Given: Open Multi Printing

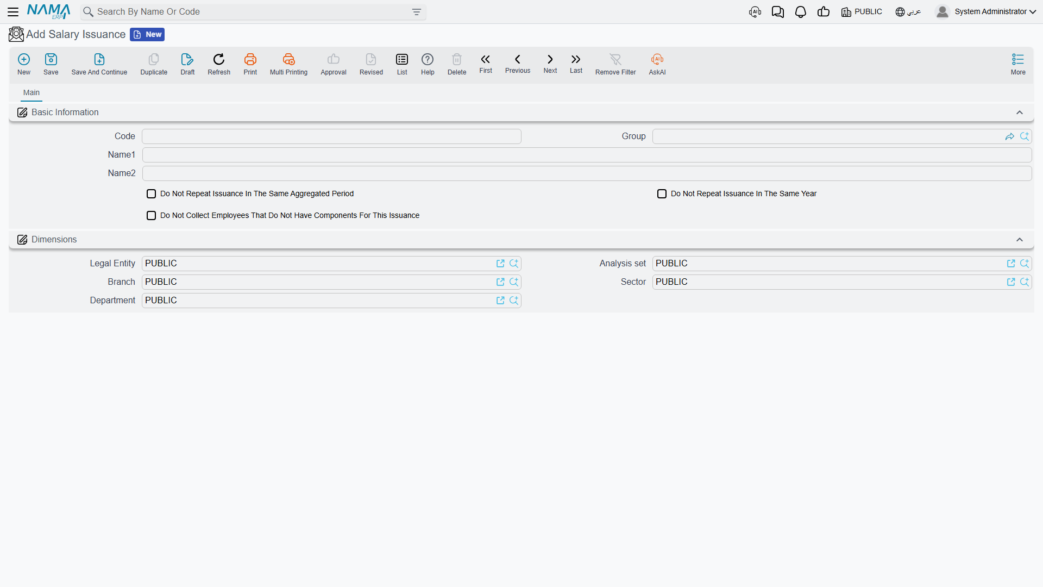Looking at the screenshot, I should point(288,64).
